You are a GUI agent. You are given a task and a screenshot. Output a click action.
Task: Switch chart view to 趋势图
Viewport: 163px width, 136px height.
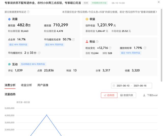(109, 95)
